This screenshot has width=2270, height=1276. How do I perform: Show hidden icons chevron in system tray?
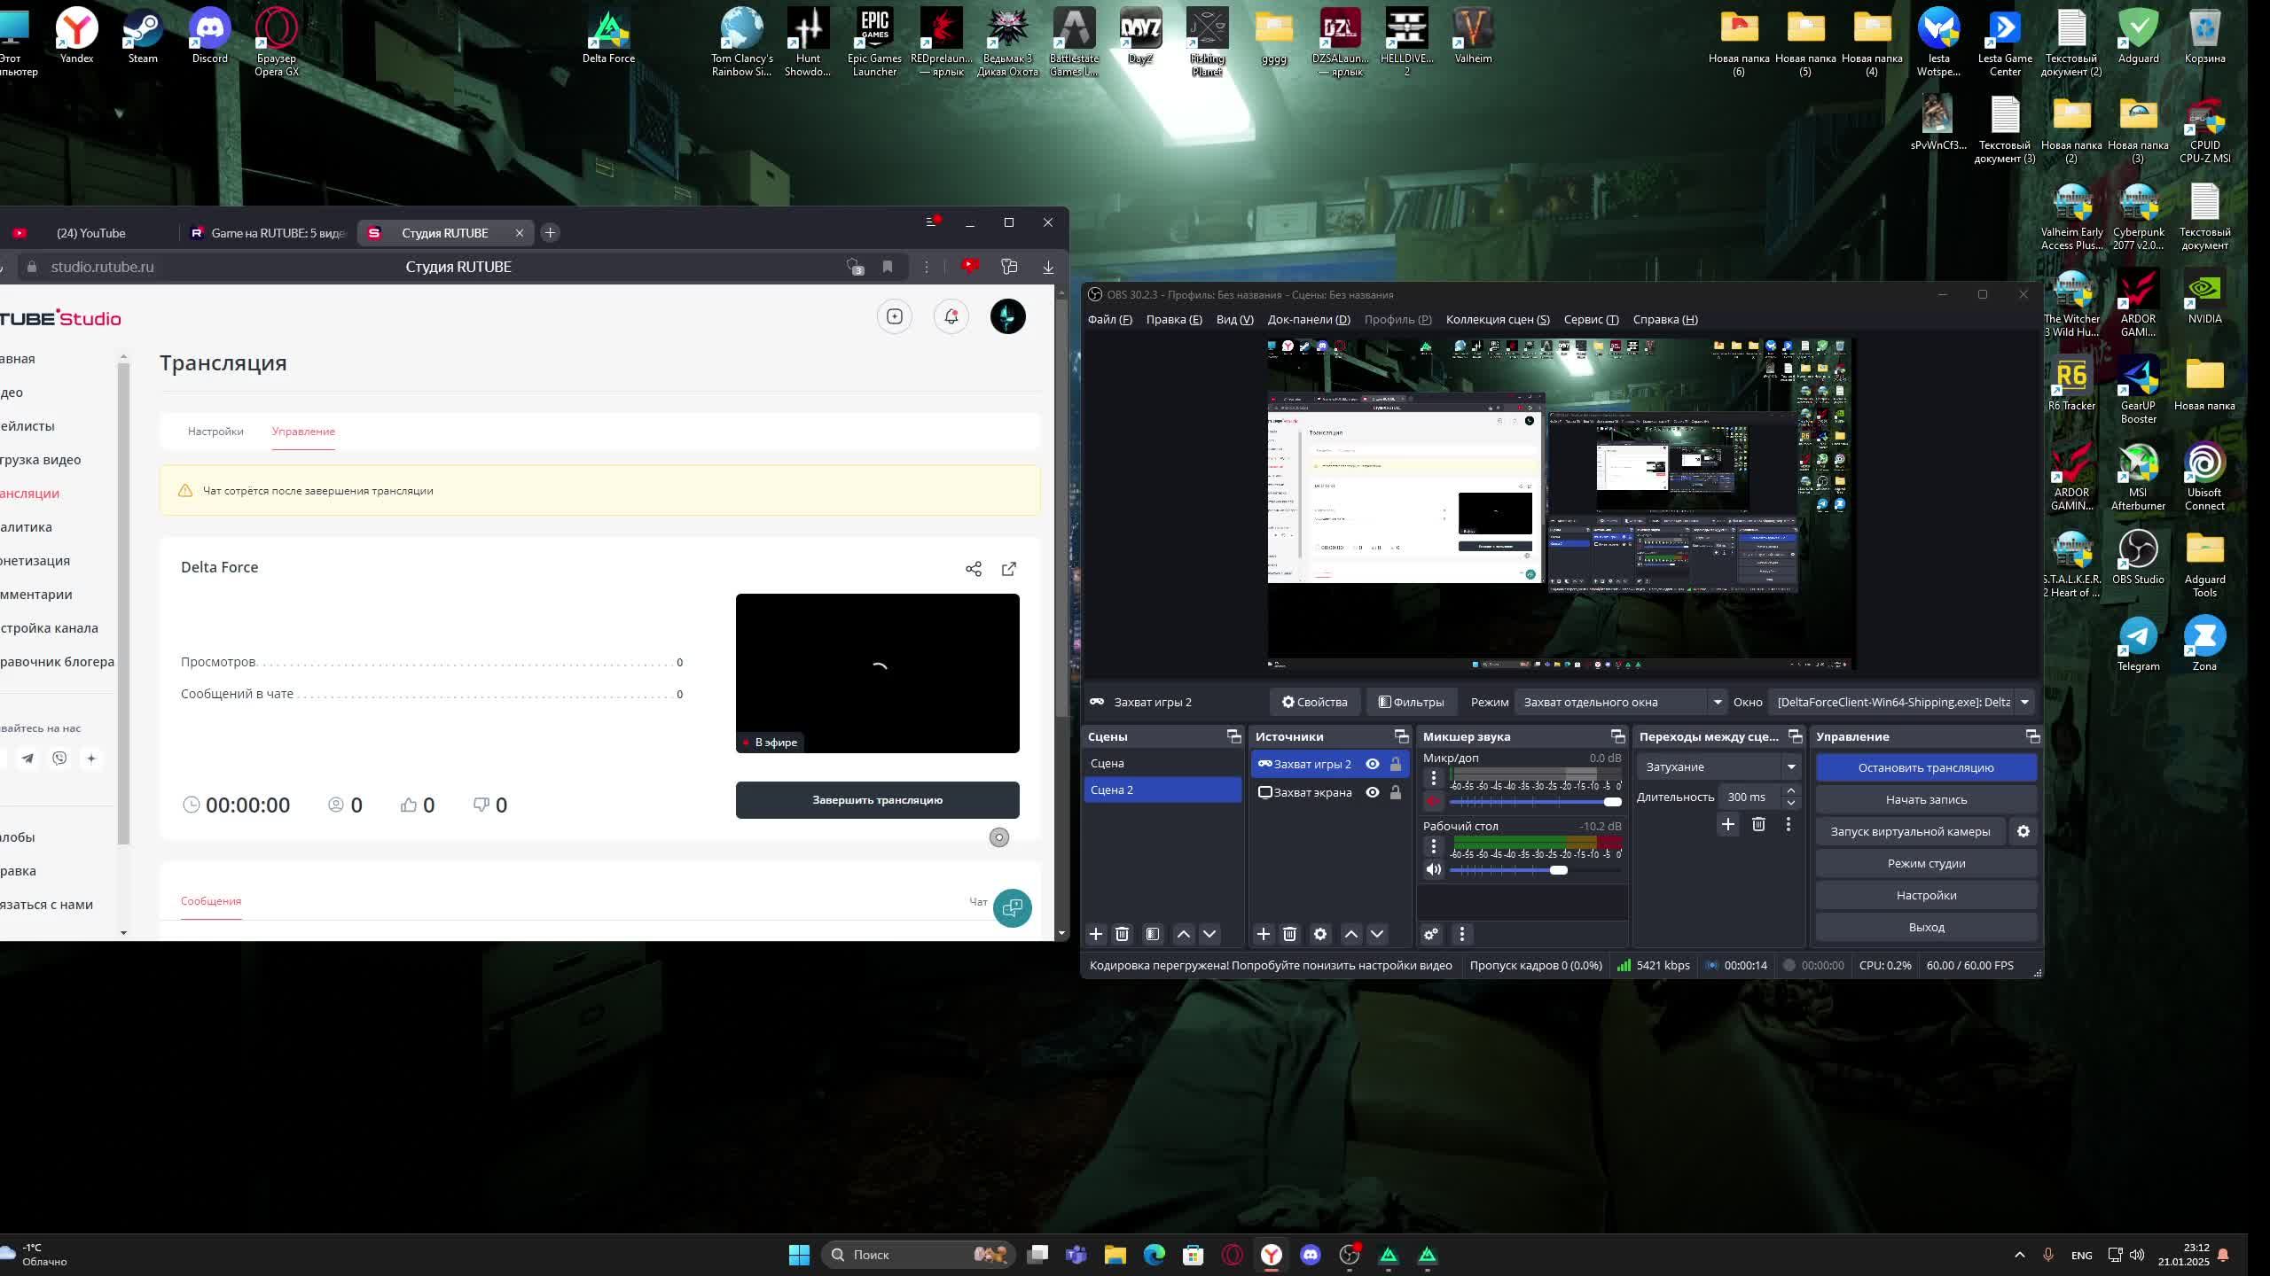point(2020,1255)
